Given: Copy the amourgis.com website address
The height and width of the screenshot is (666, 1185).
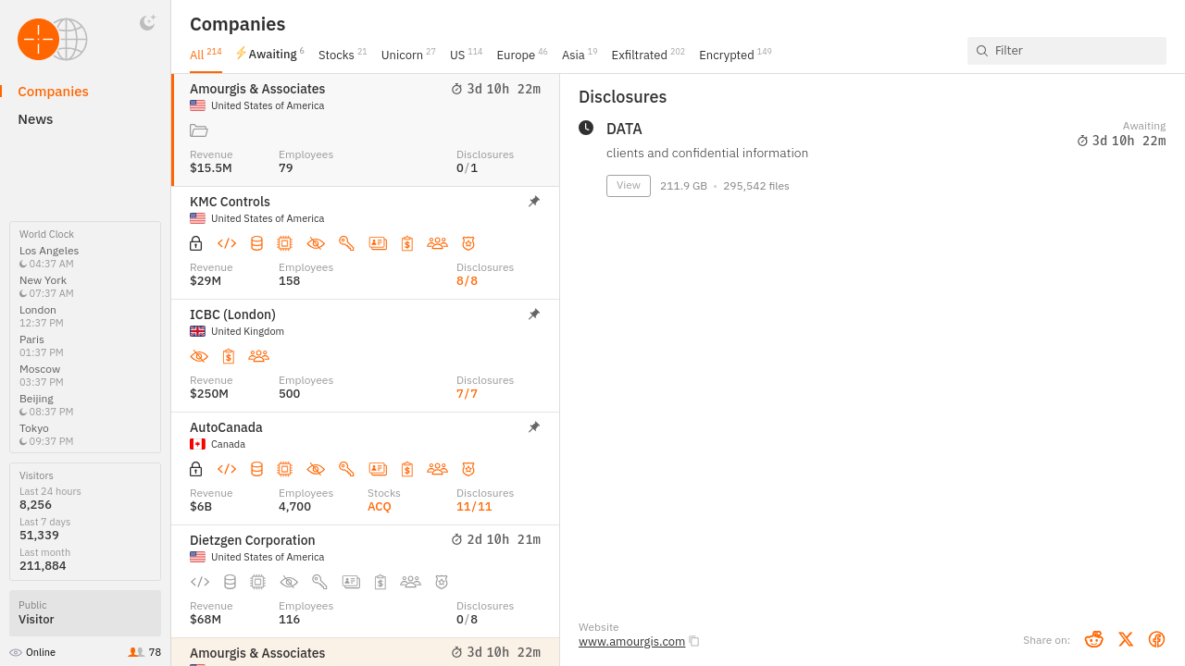Looking at the screenshot, I should 694,642.
